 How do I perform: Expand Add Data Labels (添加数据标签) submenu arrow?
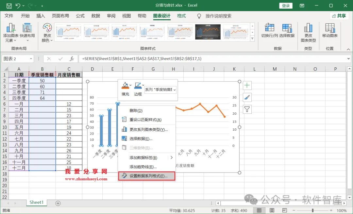[x=172, y=157]
